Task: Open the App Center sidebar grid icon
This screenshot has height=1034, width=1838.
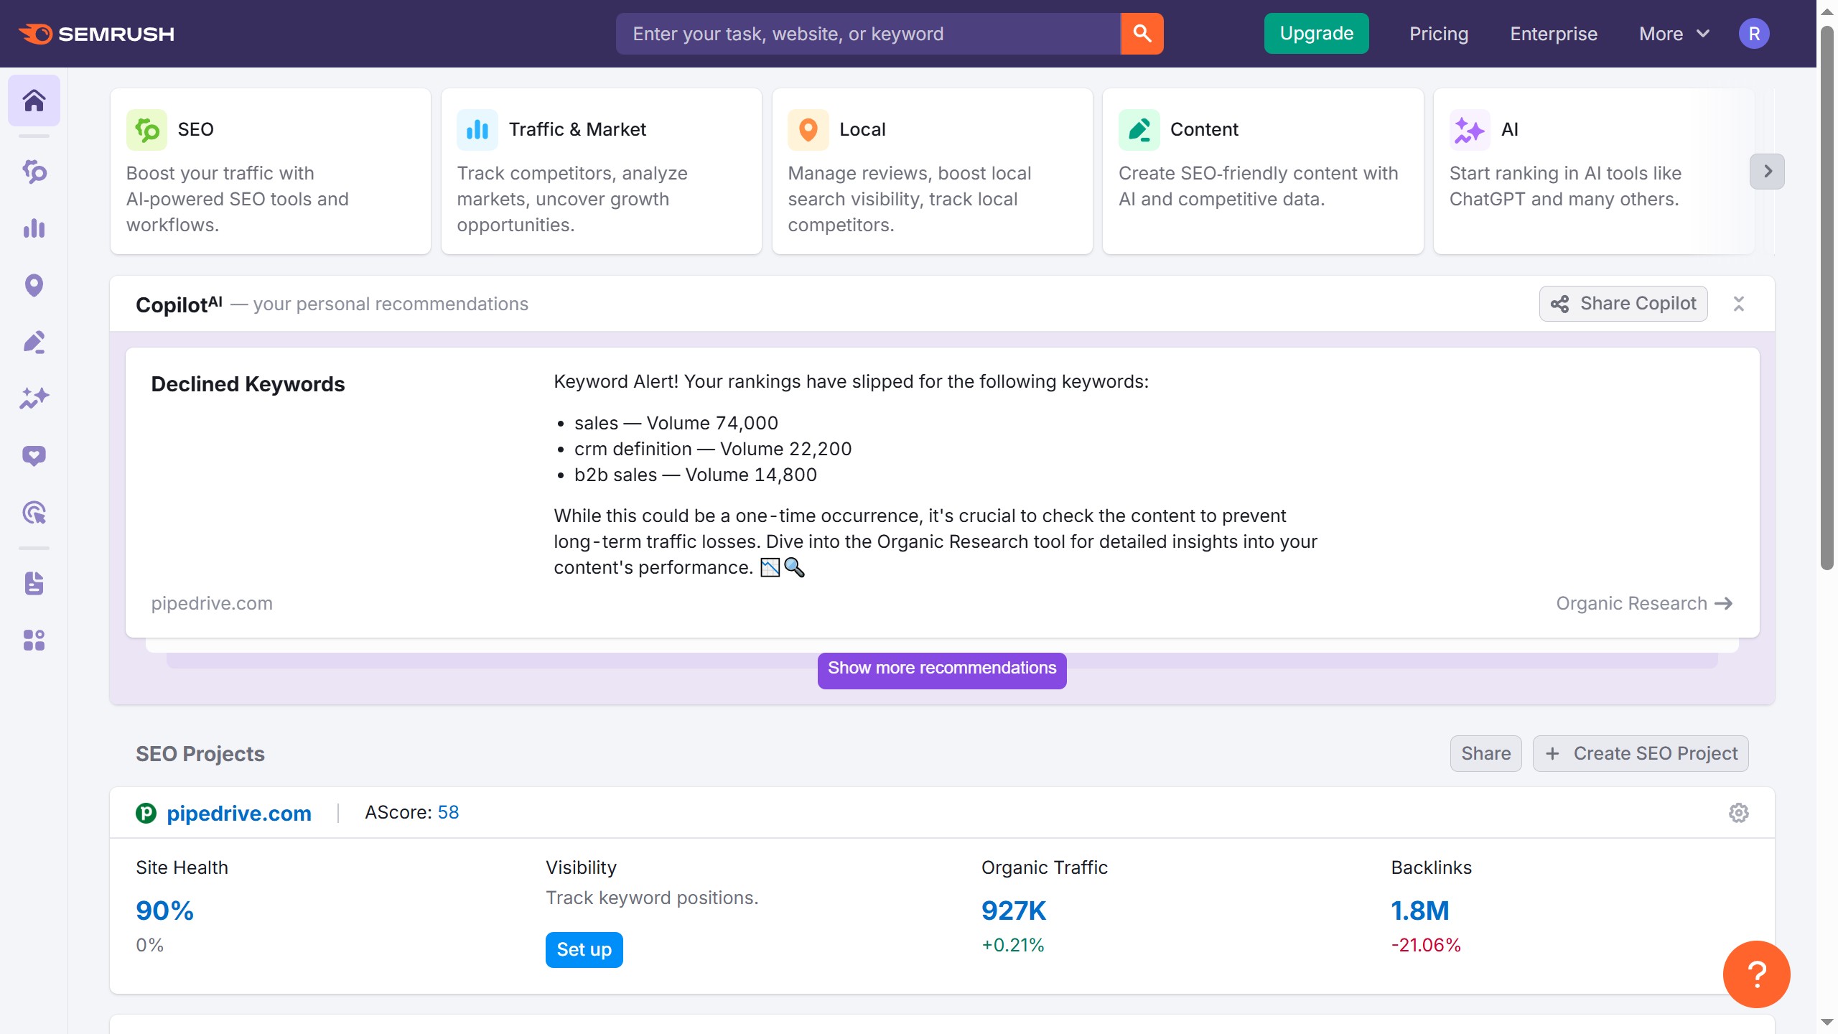Action: click(x=34, y=640)
